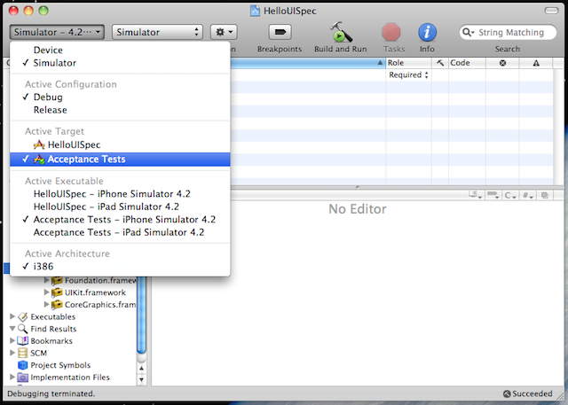Expand the Foundation.framework item

click(46, 280)
